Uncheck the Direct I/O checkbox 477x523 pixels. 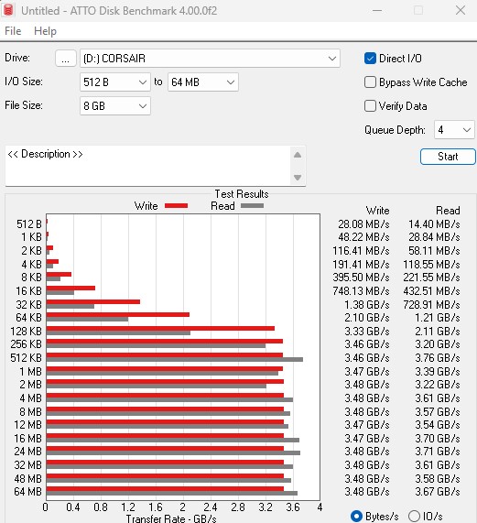370,59
